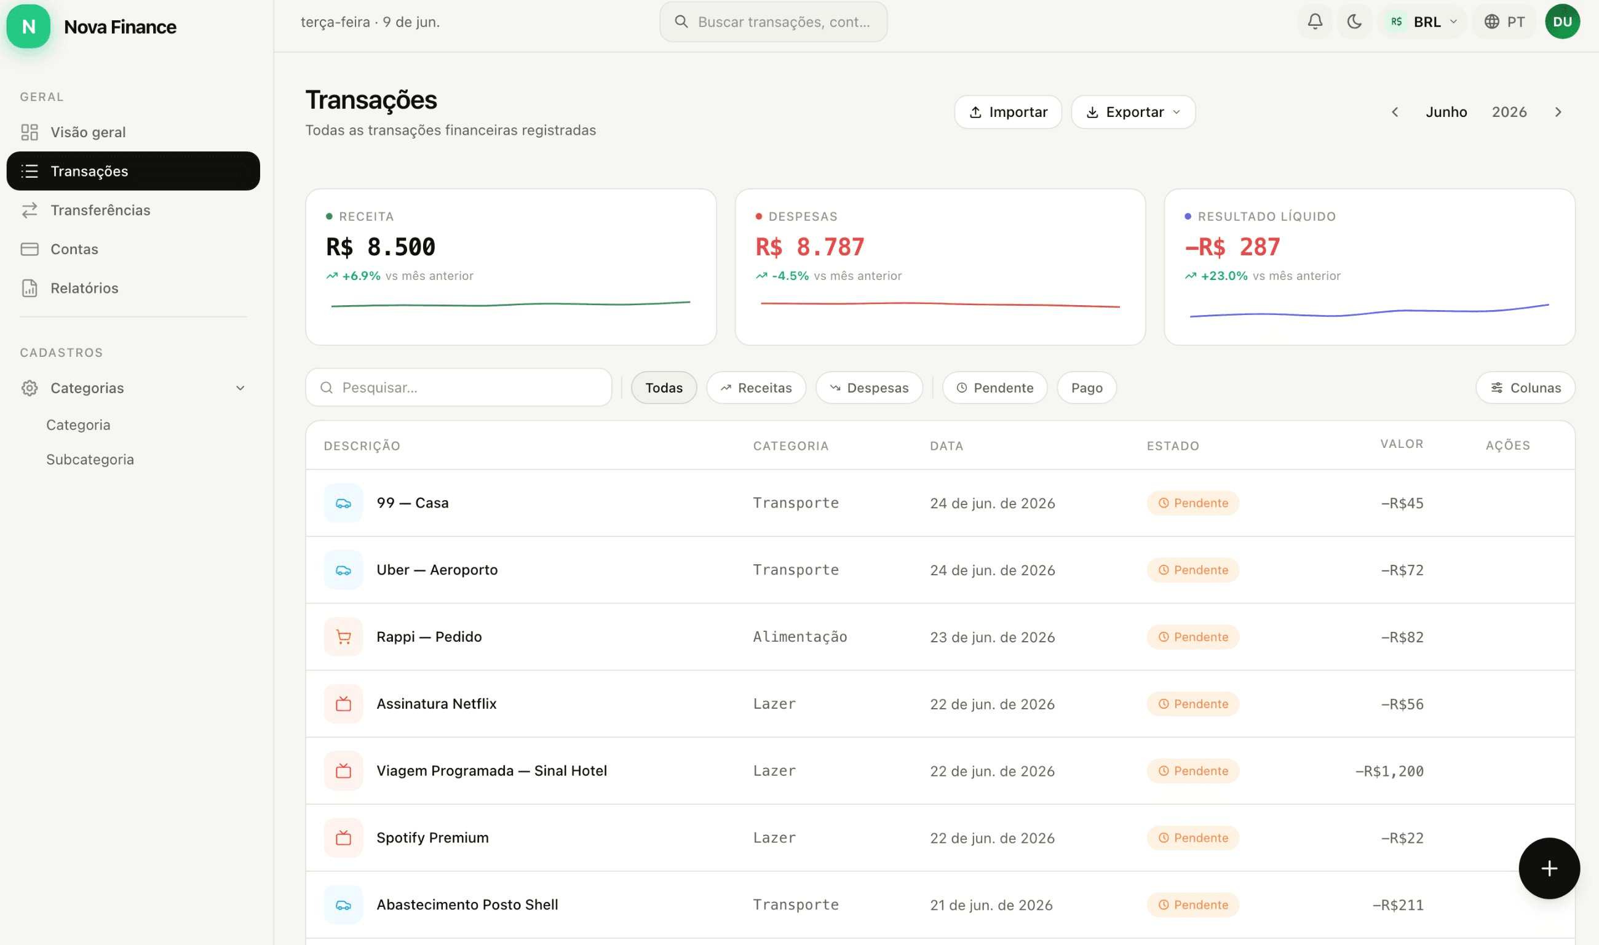Click car icon for Abastecimento Posto Shell
The height and width of the screenshot is (945, 1599).
click(x=343, y=904)
